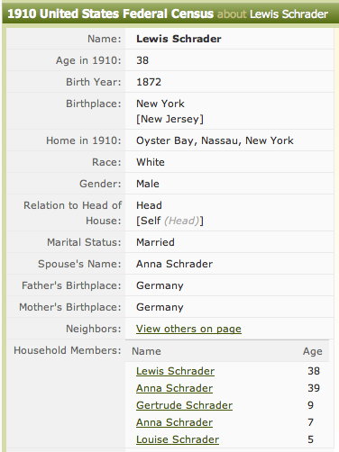The width and height of the screenshot is (339, 452).
Task: Click the New York birthplace text
Action: tap(160, 104)
